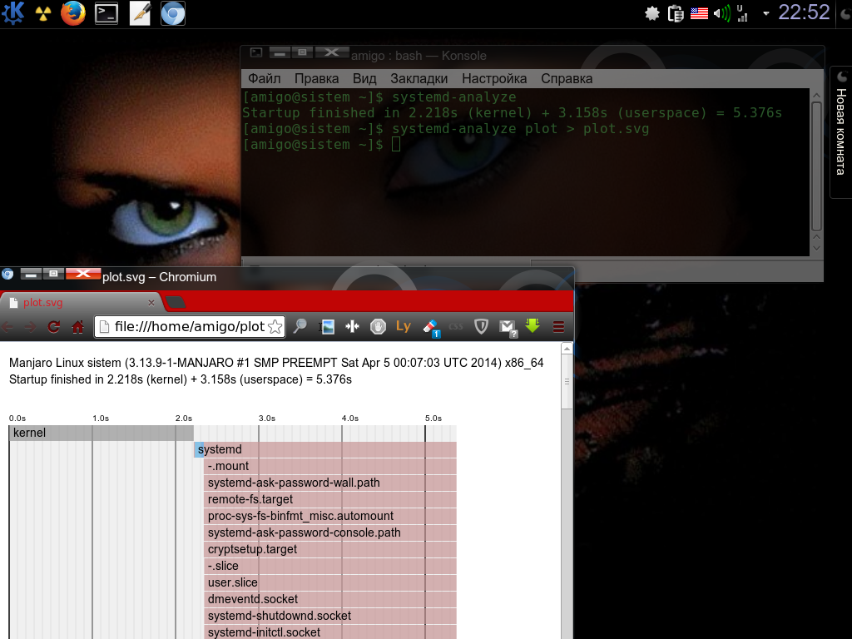This screenshot has width=852, height=639.
Task: Click the Chromium address bar
Action: point(190,326)
